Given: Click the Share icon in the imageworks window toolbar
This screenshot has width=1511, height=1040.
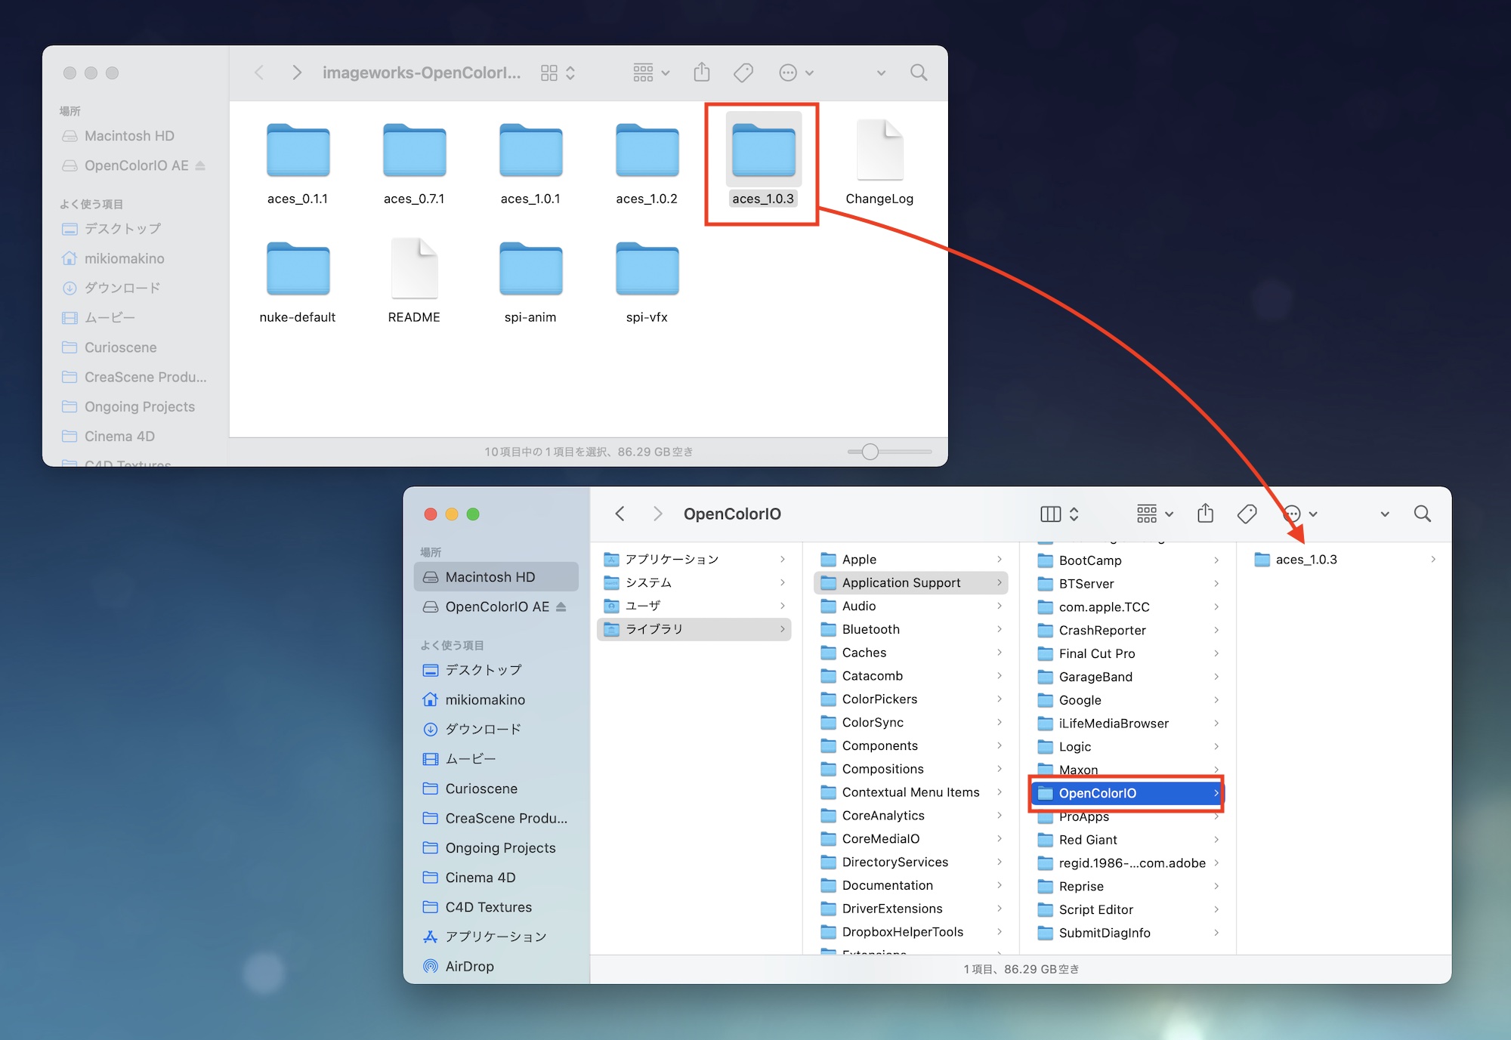Looking at the screenshot, I should [x=701, y=73].
